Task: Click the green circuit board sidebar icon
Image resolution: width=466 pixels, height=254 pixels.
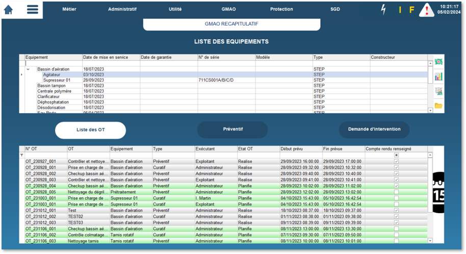Action: click(438, 62)
